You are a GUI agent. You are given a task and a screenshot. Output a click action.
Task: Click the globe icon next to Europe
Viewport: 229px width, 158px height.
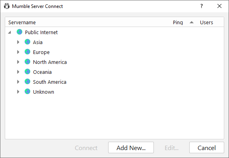click(27, 52)
